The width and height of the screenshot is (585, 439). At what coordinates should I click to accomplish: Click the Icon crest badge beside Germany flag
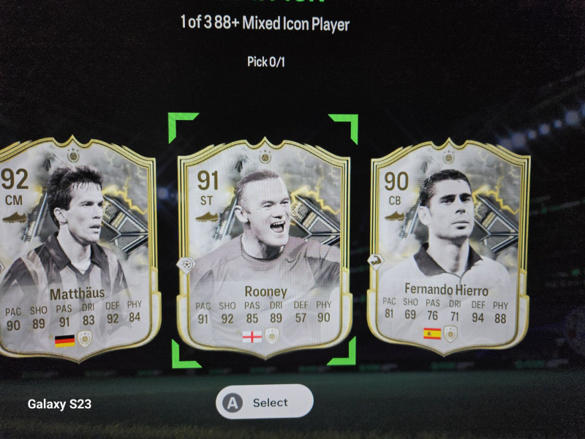point(85,339)
